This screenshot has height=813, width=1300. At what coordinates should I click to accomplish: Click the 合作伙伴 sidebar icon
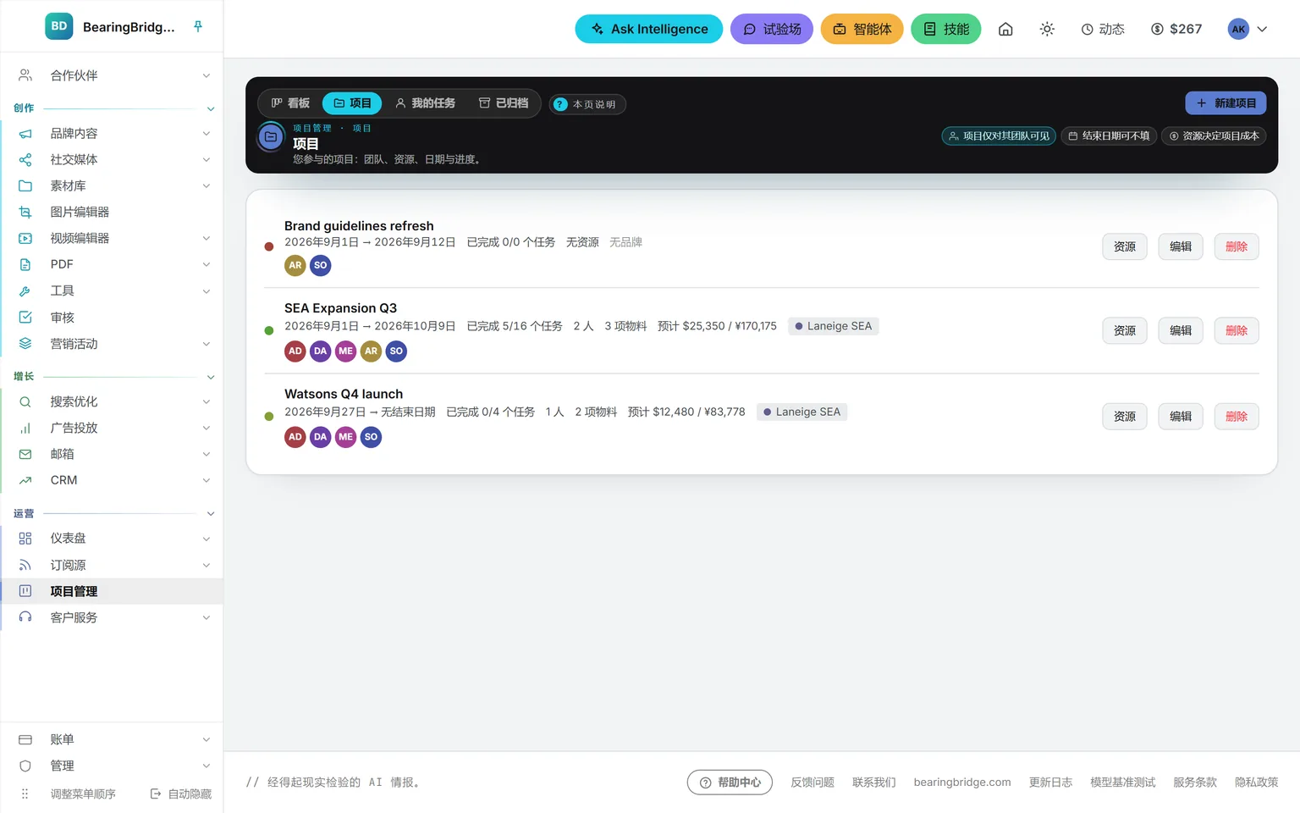pyautogui.click(x=25, y=75)
